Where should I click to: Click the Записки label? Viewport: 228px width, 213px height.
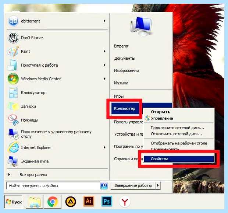coord(29,106)
